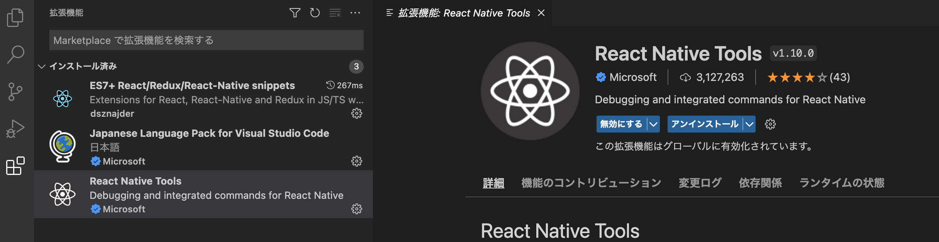Open the extensions panel more actions menu
The height and width of the screenshot is (242, 939).
[355, 13]
